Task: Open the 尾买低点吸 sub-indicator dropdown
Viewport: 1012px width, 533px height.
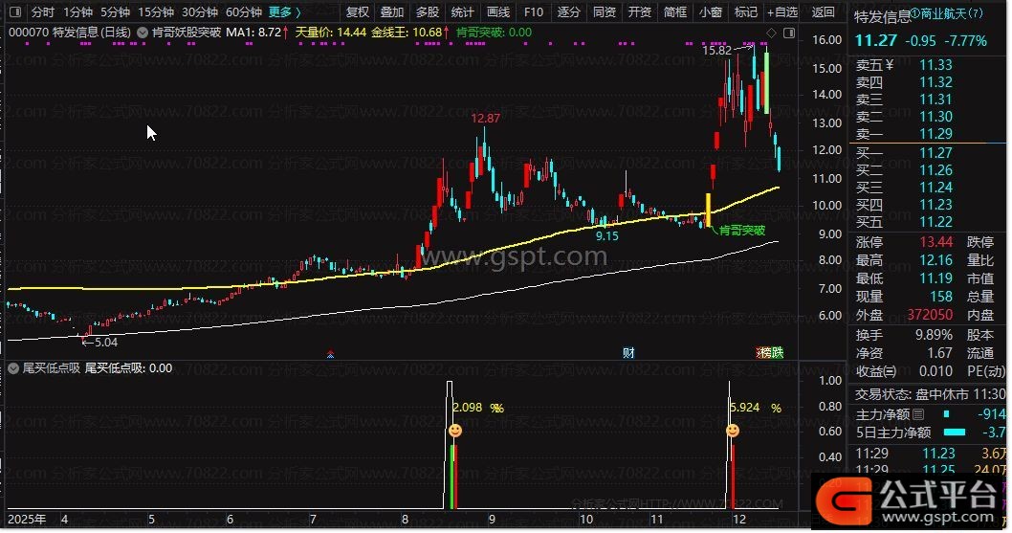Action: [x=14, y=367]
